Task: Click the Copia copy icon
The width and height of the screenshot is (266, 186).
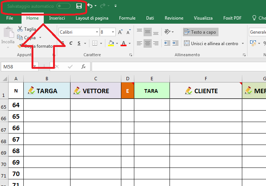Action: 20,37
